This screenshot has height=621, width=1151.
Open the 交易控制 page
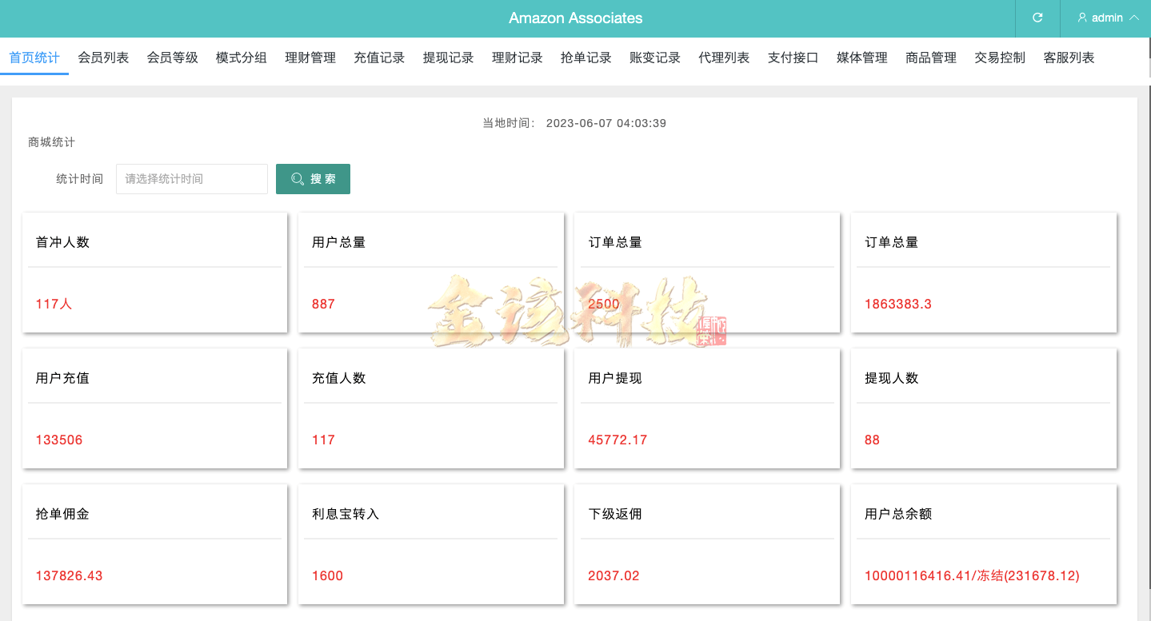[x=999, y=57]
